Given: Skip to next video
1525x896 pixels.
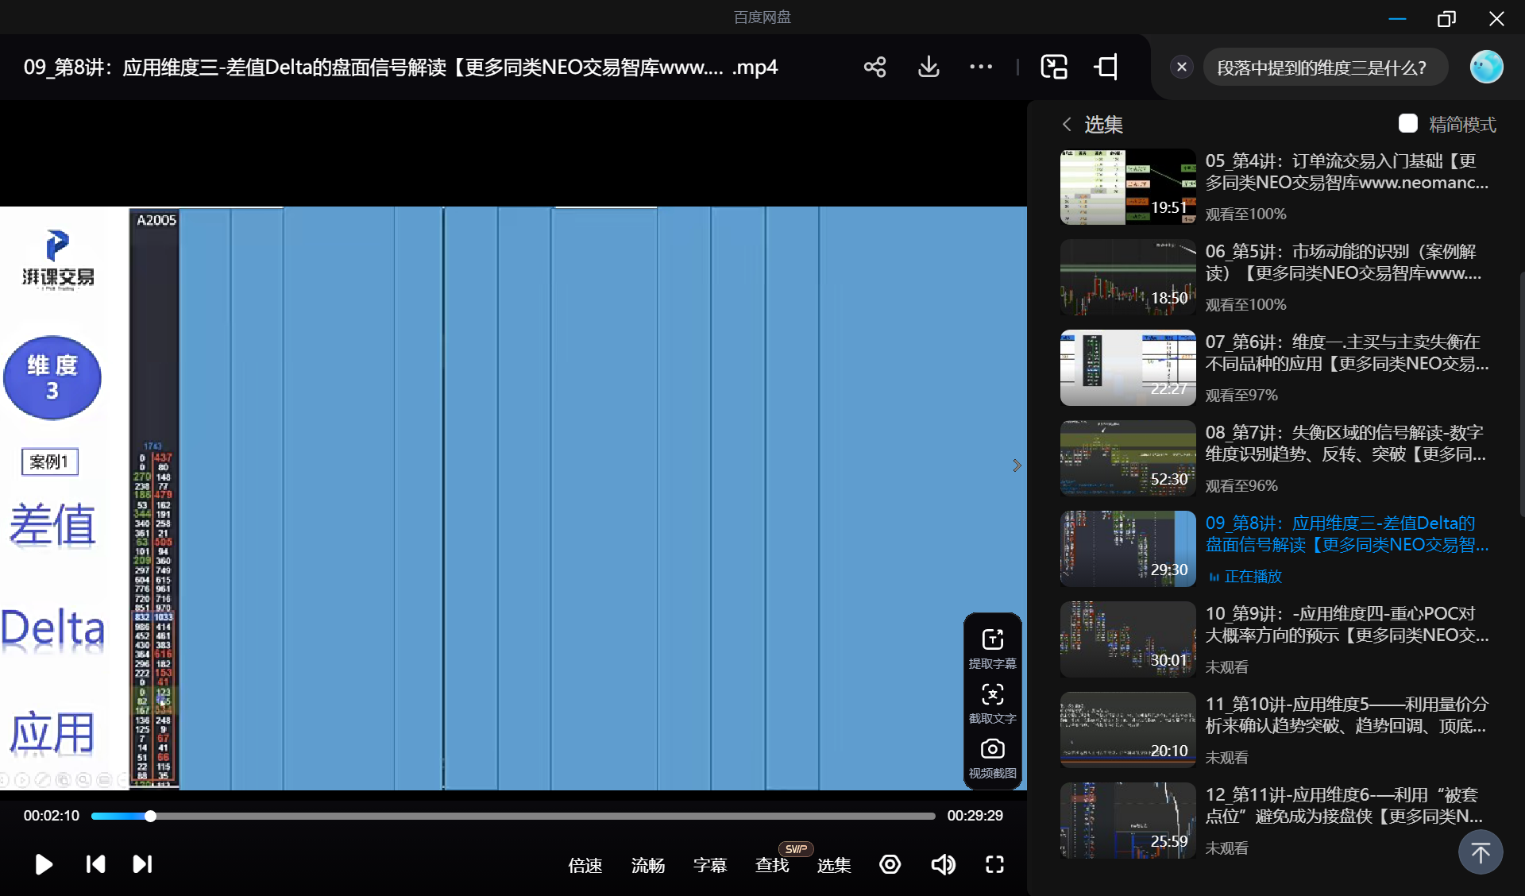Looking at the screenshot, I should [142, 864].
